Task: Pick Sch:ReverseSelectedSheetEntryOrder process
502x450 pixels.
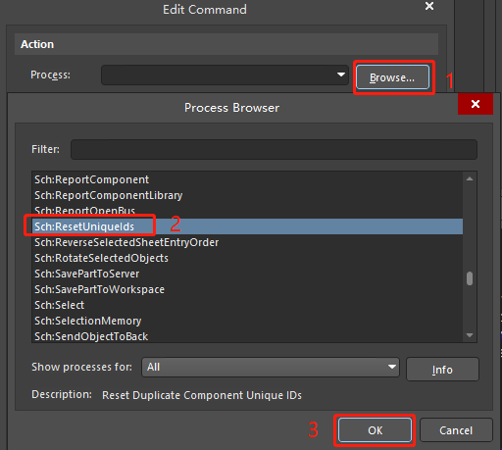Action: click(x=247, y=242)
